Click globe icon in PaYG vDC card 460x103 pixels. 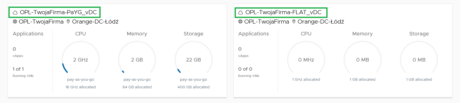15,22
